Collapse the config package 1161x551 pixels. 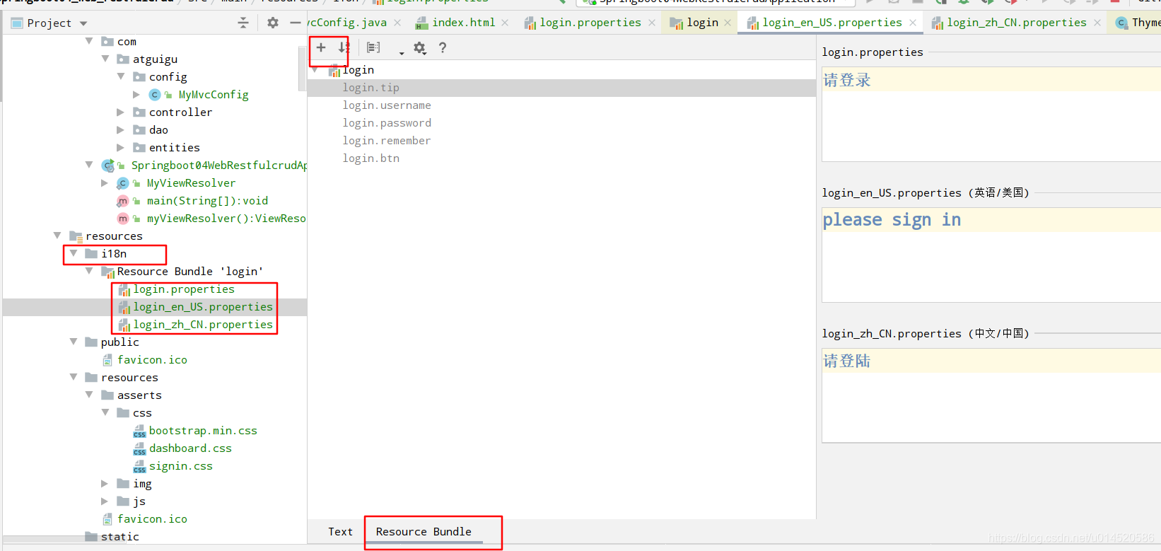click(x=121, y=76)
